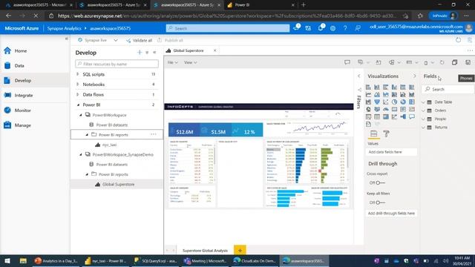Select the treemap visualization

(412, 102)
